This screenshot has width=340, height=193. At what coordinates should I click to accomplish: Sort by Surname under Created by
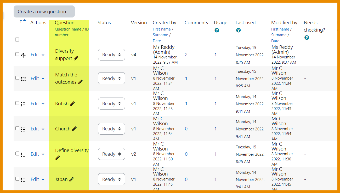click(x=160, y=35)
